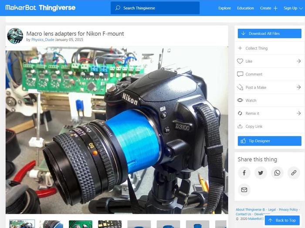Expand the Post a Make arrow
This screenshot has height=228, width=305.
(298, 87)
